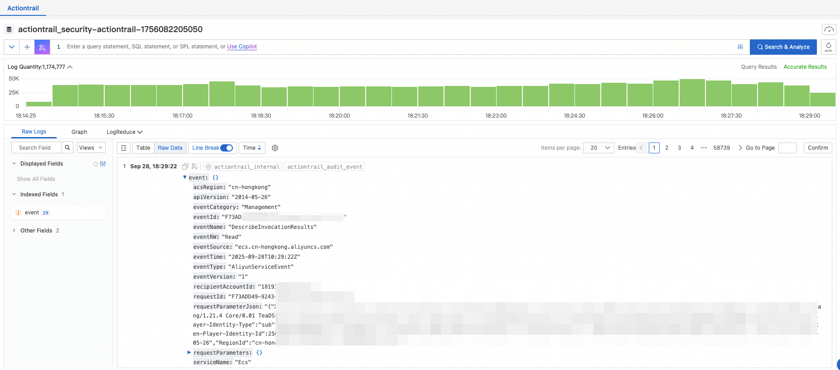
Task: Copy the log entry with copy icon
Action: pyautogui.click(x=185, y=166)
